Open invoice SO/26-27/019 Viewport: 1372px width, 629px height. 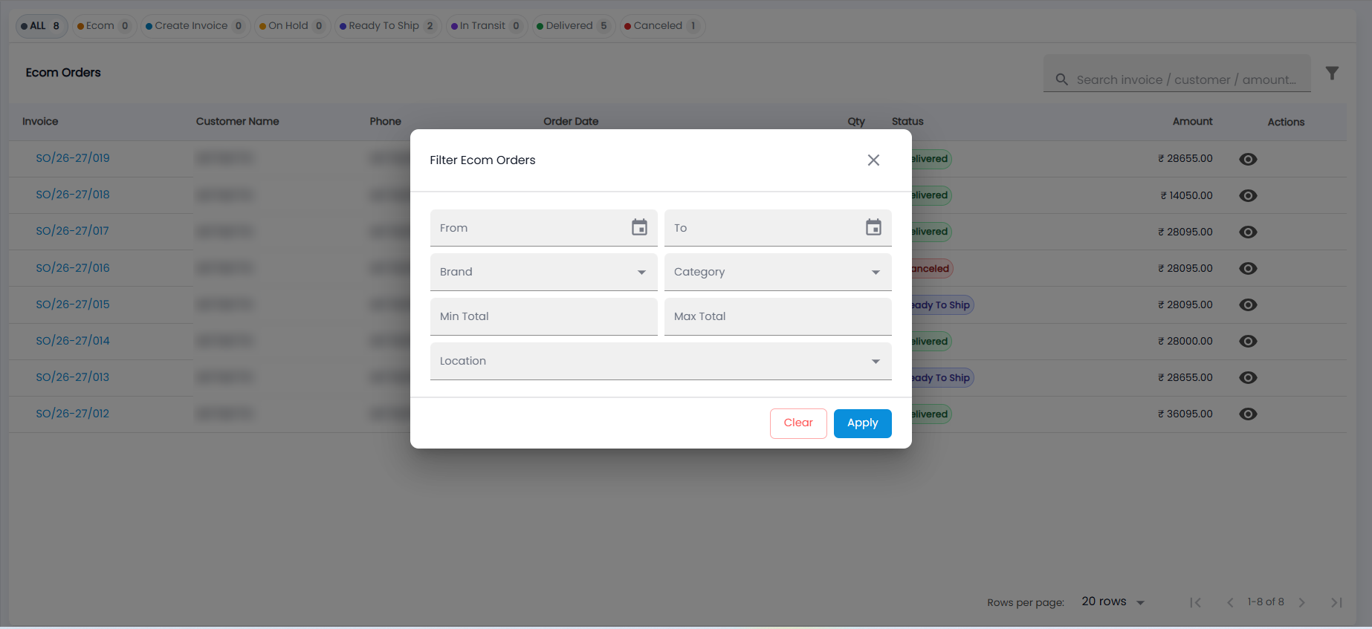pos(73,158)
